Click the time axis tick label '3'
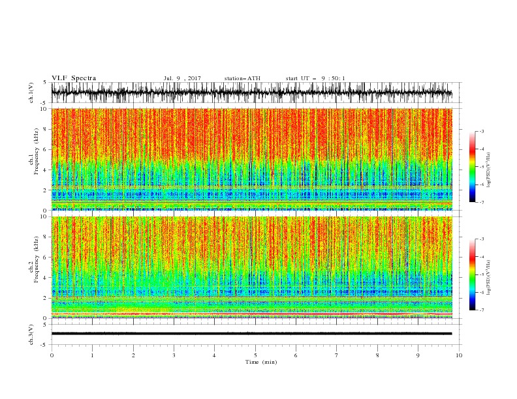Viewport: 517px width, 399px height. tap(174, 355)
